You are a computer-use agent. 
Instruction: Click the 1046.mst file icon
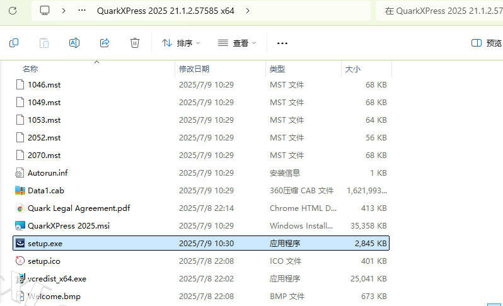pos(20,84)
